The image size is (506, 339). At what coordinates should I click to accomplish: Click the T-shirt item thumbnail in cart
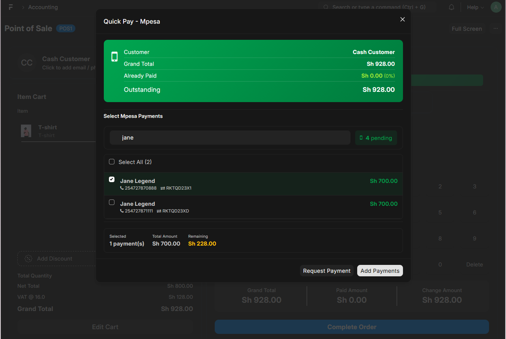point(26,131)
